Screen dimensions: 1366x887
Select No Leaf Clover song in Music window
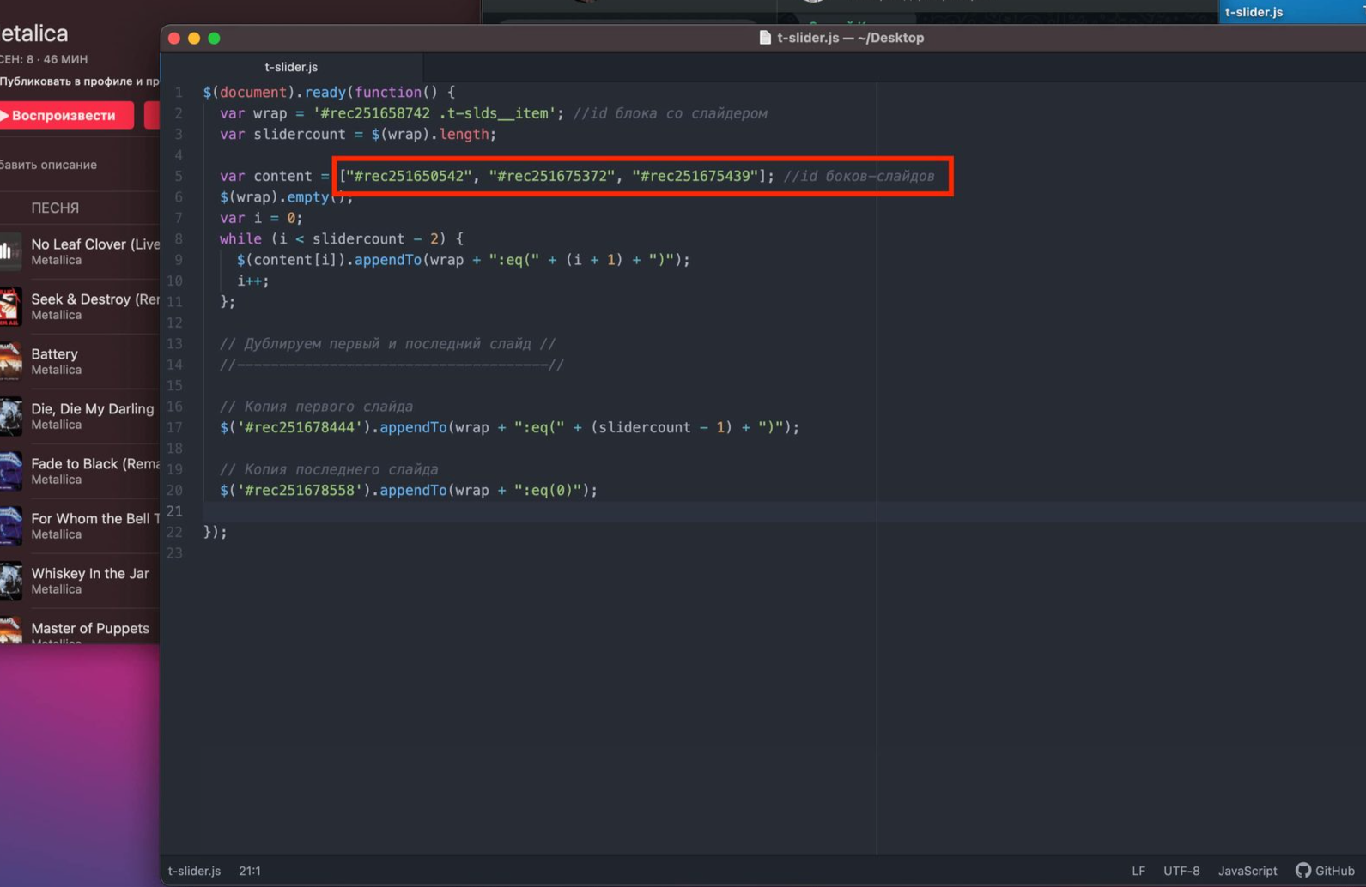[80, 251]
